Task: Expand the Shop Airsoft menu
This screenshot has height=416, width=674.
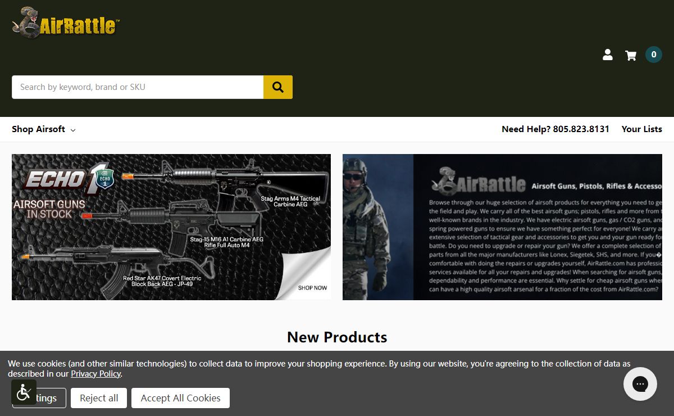Action: [44, 129]
